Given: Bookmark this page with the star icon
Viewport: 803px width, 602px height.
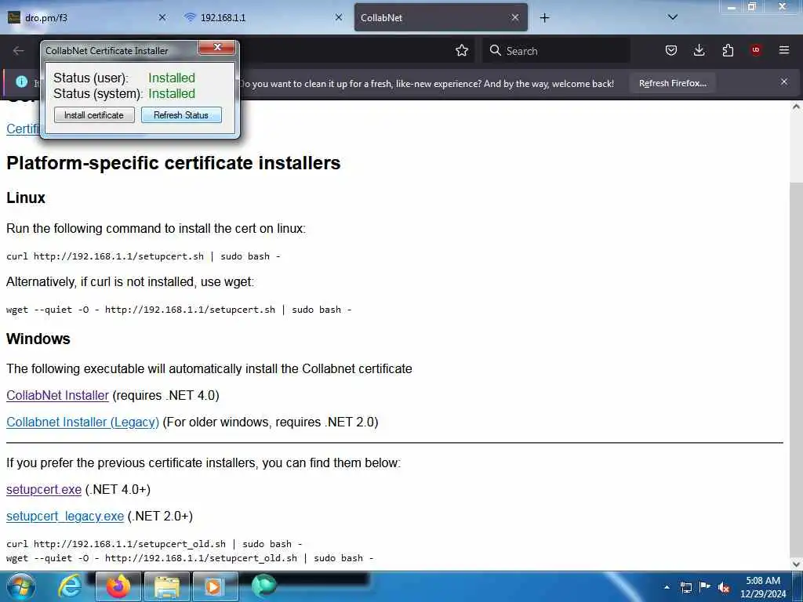Looking at the screenshot, I should (462, 51).
